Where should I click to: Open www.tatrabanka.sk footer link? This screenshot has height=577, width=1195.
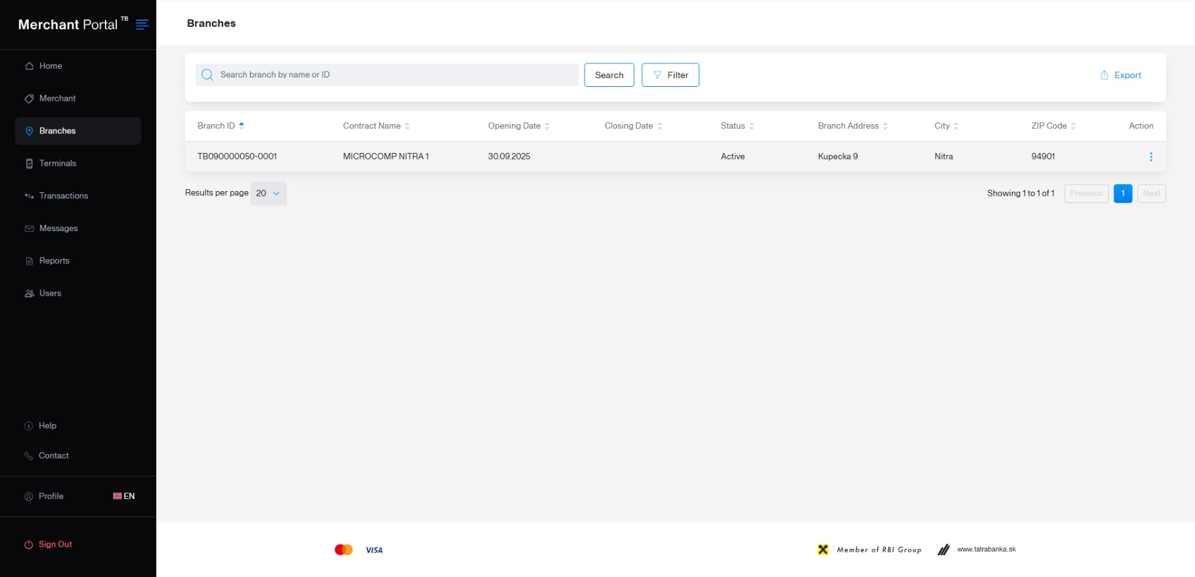click(986, 550)
